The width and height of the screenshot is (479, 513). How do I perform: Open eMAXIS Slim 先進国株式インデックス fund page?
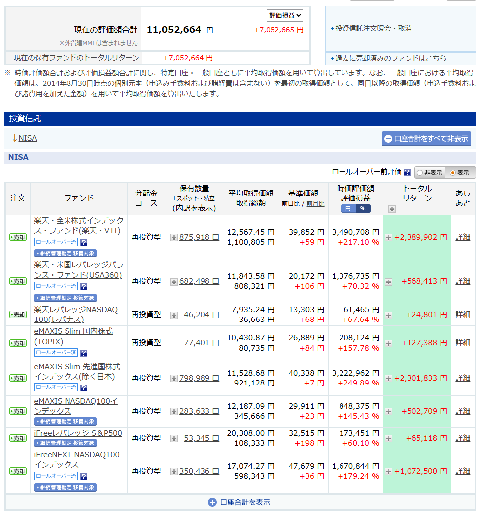(x=77, y=371)
